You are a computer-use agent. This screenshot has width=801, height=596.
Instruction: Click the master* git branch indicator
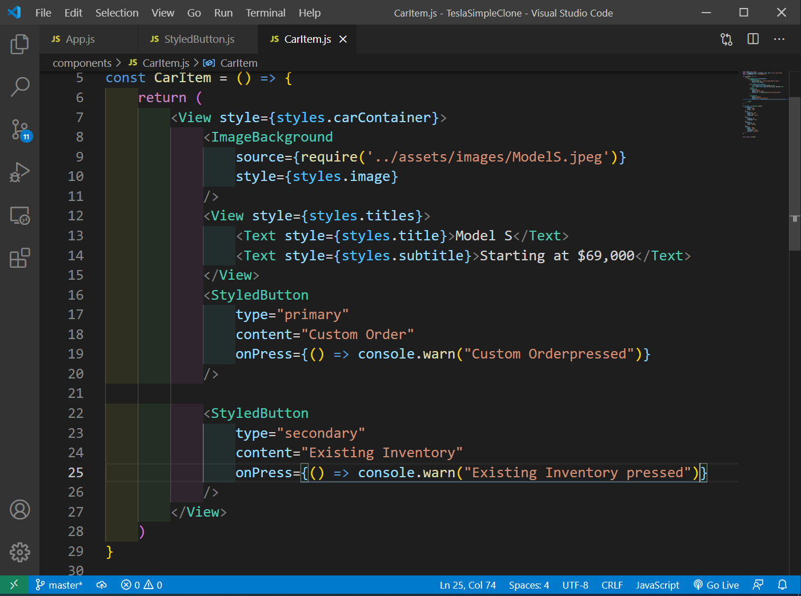(59, 585)
